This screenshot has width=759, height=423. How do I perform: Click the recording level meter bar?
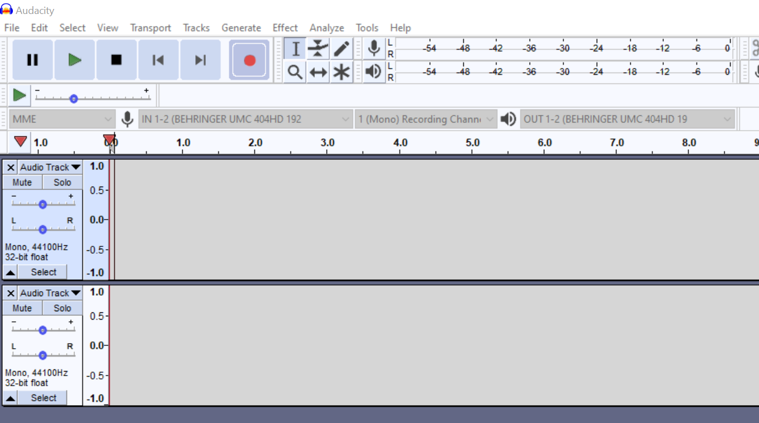click(x=563, y=49)
